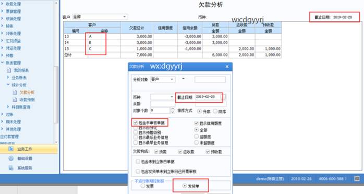Expand the 收款处理 tree node
364x194 pixels.
click(x=2, y=4)
